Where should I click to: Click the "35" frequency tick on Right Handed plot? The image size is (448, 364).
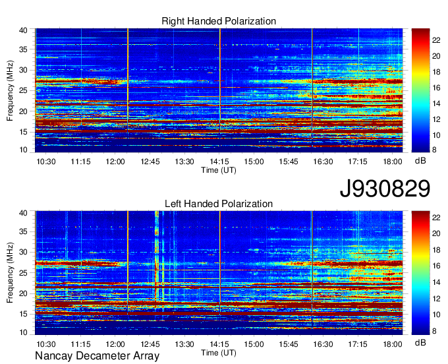23,49
